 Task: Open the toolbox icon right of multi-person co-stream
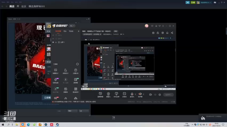(75, 81)
